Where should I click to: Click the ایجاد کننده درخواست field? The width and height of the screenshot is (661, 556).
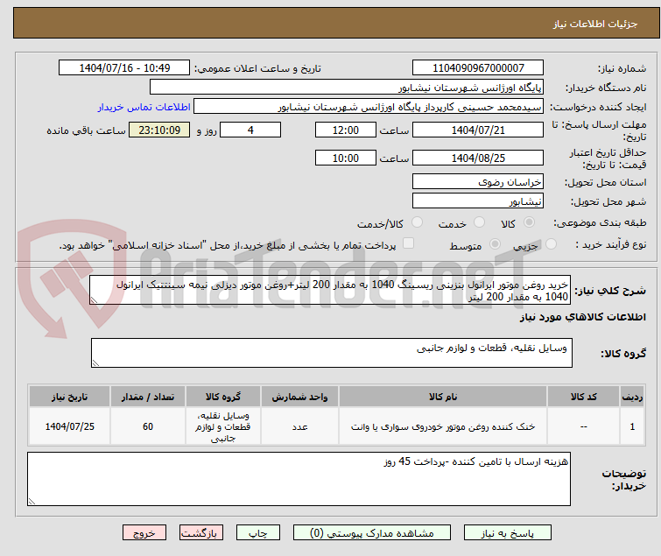point(369,107)
